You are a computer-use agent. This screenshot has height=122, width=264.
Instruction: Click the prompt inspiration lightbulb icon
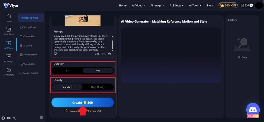click(x=56, y=54)
